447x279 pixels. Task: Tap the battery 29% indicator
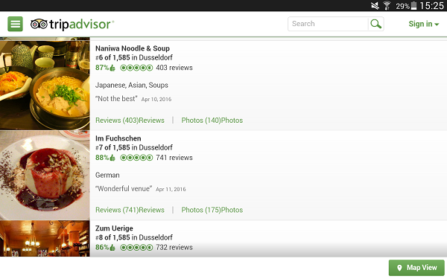(406, 6)
